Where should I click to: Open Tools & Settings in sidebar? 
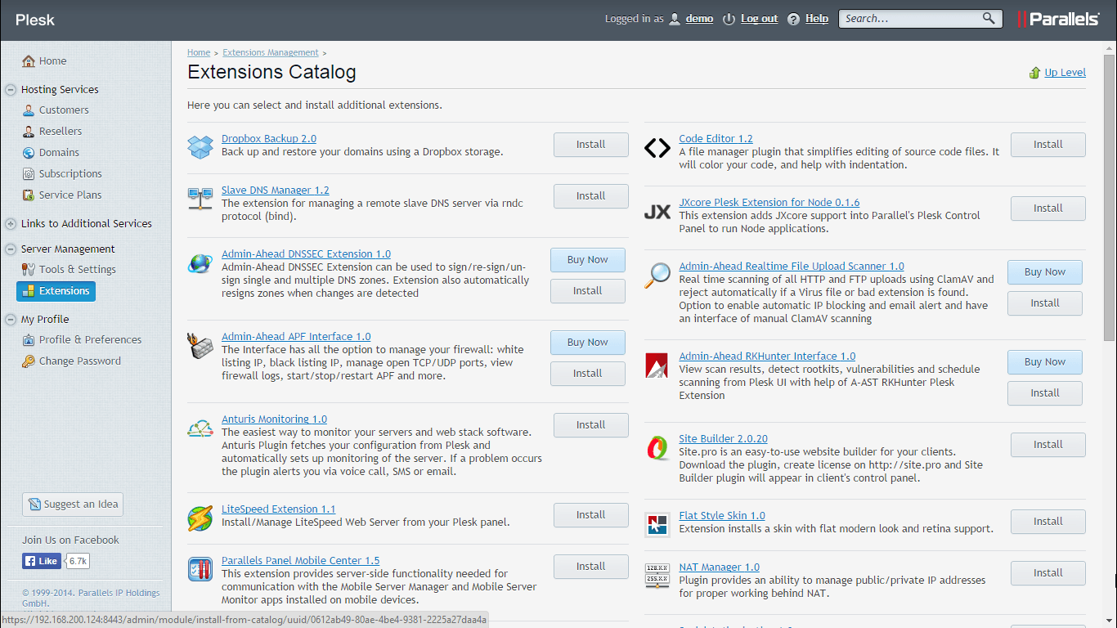[77, 270]
